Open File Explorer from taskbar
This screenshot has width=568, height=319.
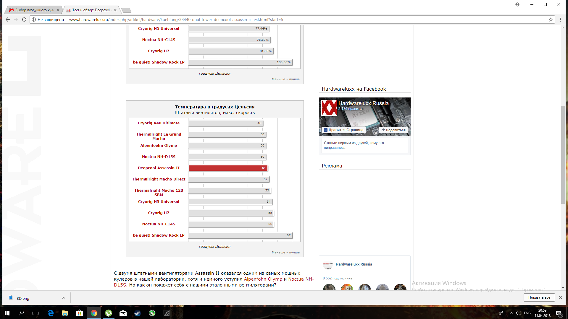pos(65,313)
